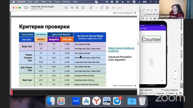
Task: Zoom out the emulator with minus button
Action: (x=176, y=75)
